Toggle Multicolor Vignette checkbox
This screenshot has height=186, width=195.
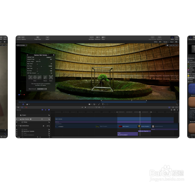(x=17, y=131)
